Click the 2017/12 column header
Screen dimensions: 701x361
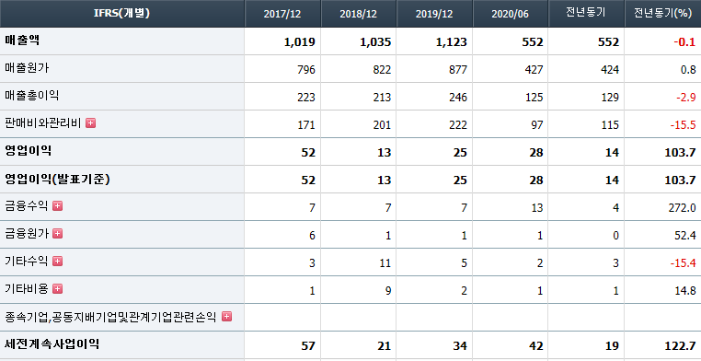[x=282, y=14]
